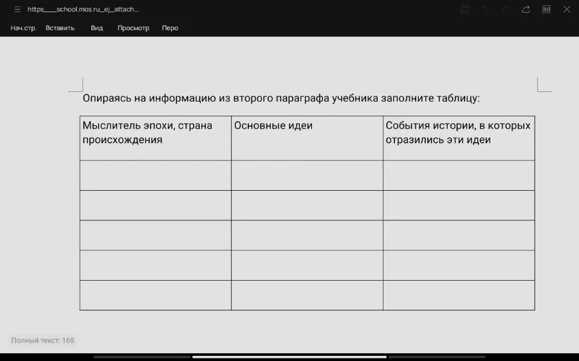Click the header cell Основные идеи
579x361 pixels.
(308, 138)
